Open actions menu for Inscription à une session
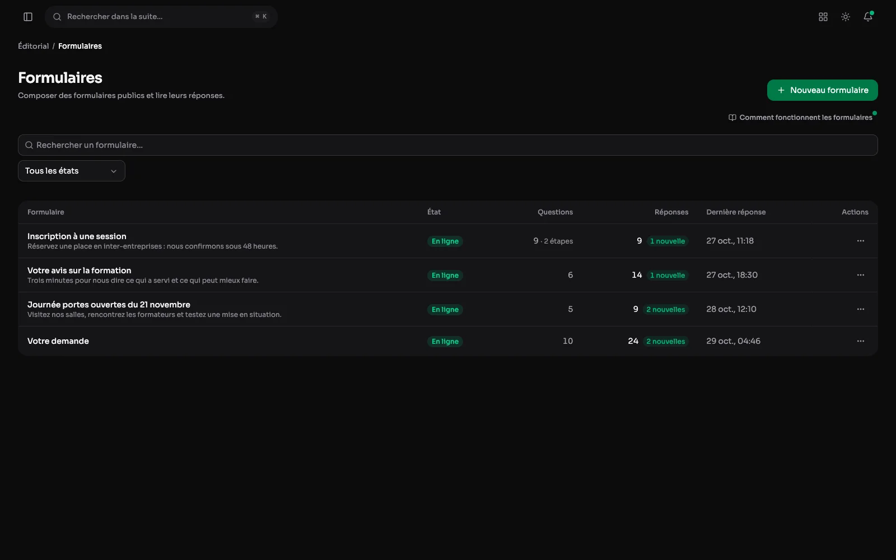Viewport: 896px width, 560px height. pos(861,241)
